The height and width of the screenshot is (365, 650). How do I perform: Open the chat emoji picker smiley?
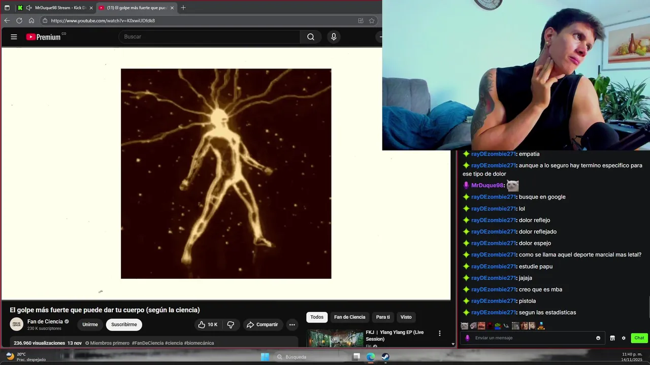tap(598, 338)
